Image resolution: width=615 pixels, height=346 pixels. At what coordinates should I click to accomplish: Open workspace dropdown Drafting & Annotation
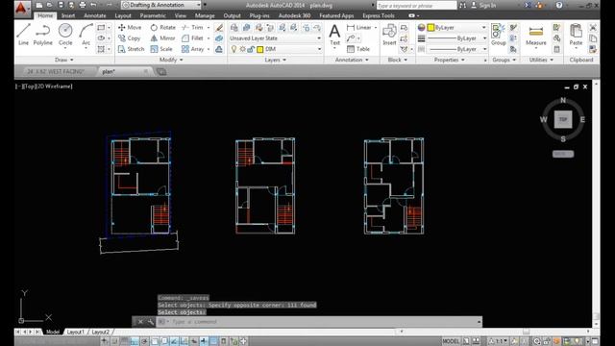click(x=160, y=5)
